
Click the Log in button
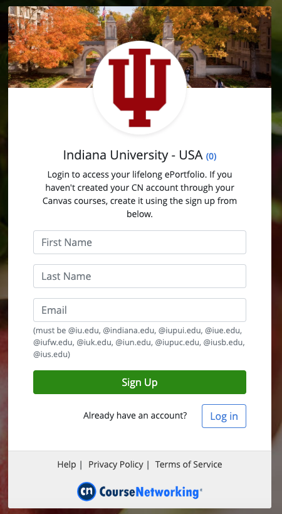click(x=224, y=416)
